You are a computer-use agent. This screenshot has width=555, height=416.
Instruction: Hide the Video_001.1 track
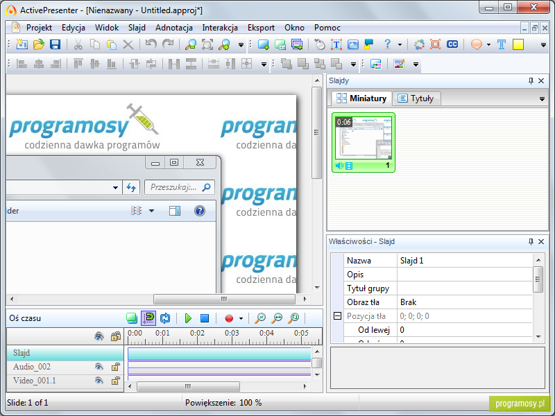pyautogui.click(x=99, y=381)
